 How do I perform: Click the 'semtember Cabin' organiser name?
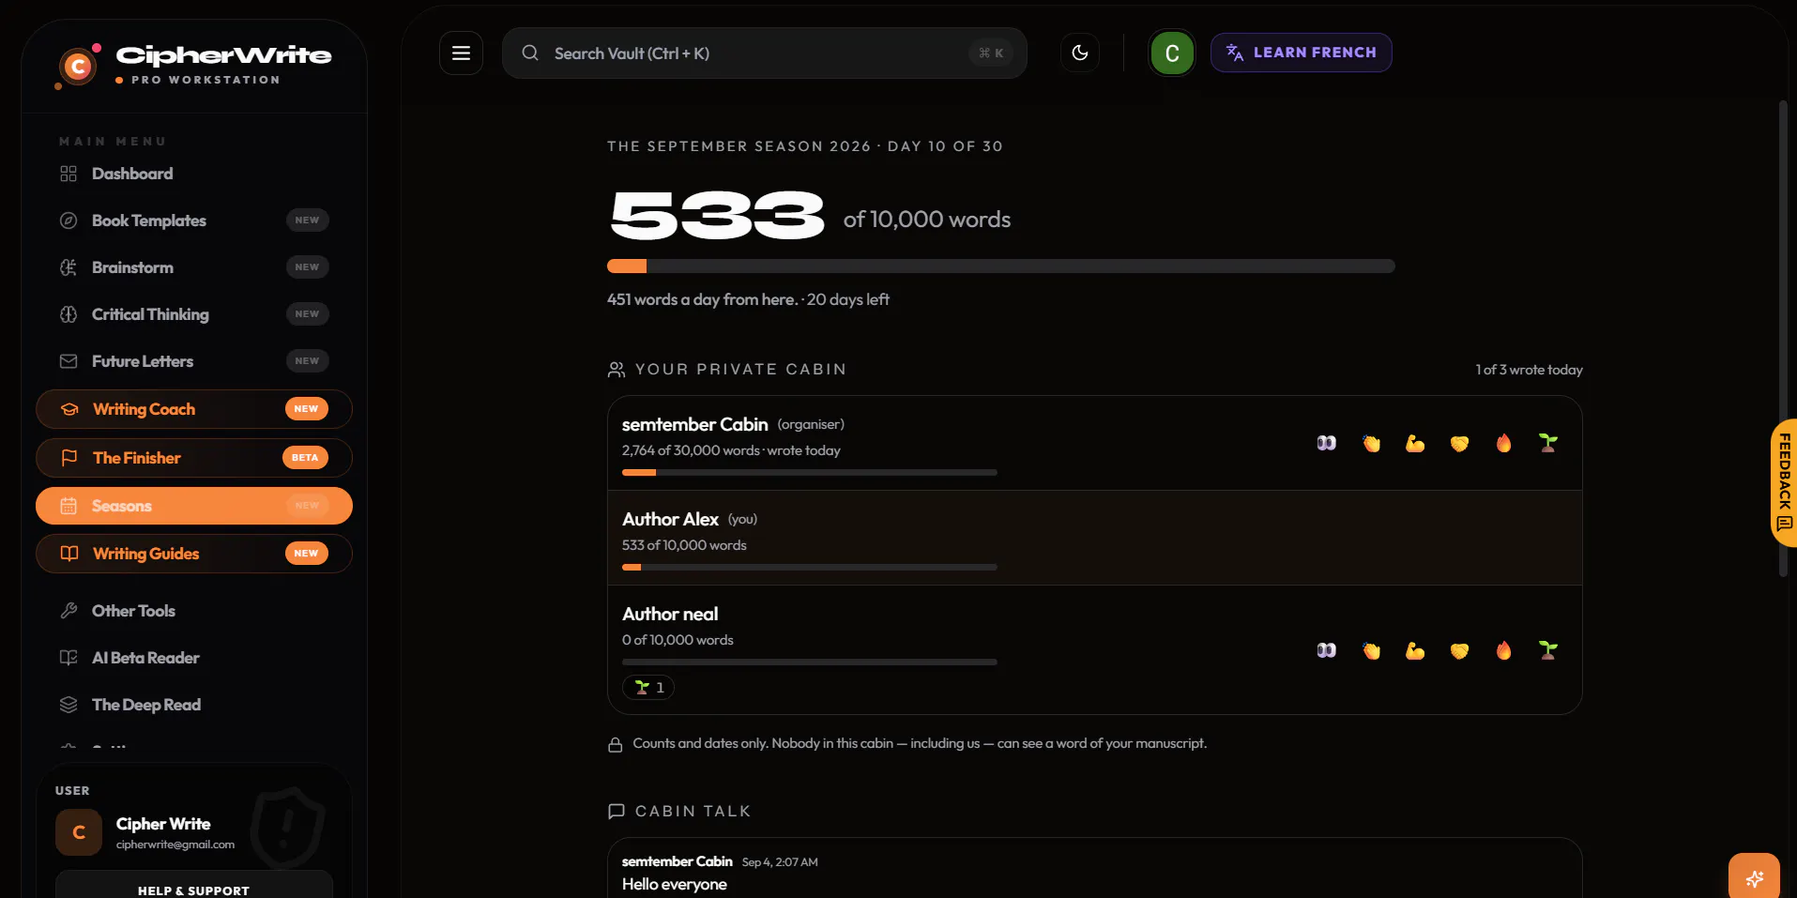click(x=694, y=424)
